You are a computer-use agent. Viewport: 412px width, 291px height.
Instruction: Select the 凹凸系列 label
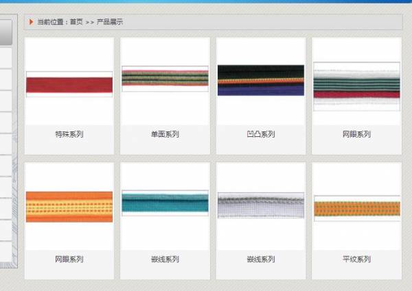click(260, 134)
